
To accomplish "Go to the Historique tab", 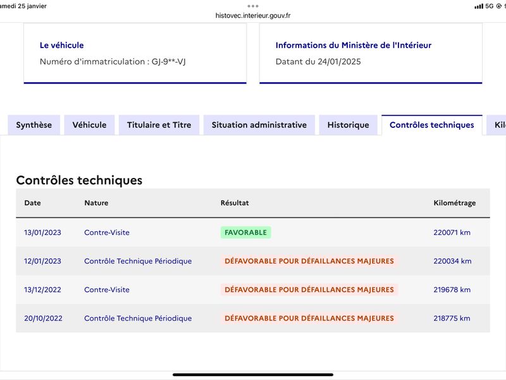I will [x=349, y=125].
